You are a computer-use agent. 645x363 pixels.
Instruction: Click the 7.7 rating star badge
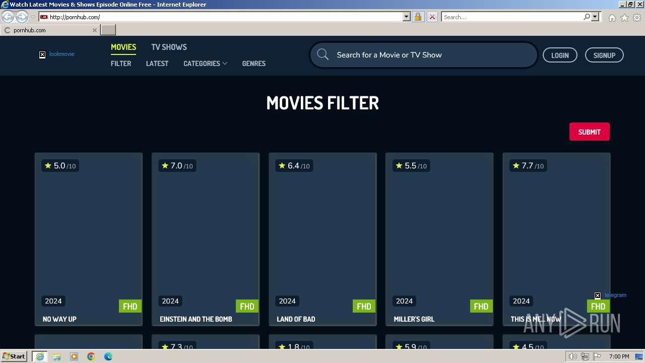point(528,166)
